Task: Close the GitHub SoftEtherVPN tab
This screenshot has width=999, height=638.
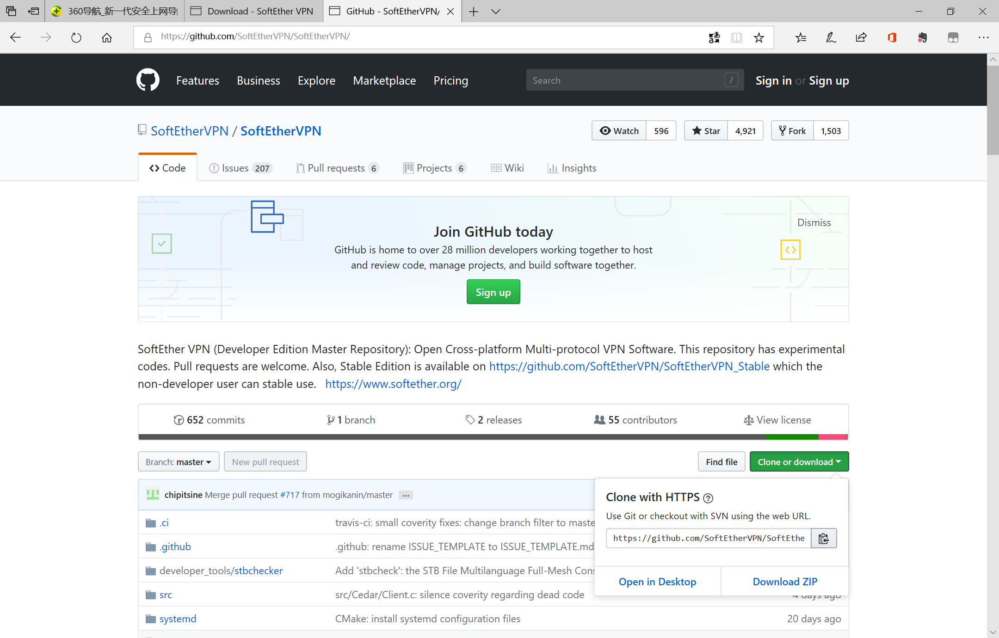Action: tap(450, 11)
